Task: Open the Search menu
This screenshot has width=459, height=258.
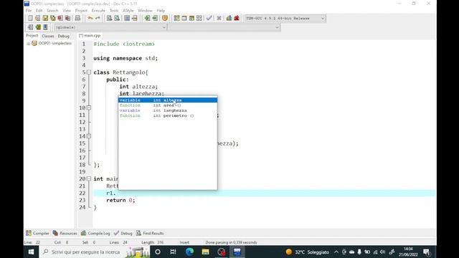Action: 52,11
